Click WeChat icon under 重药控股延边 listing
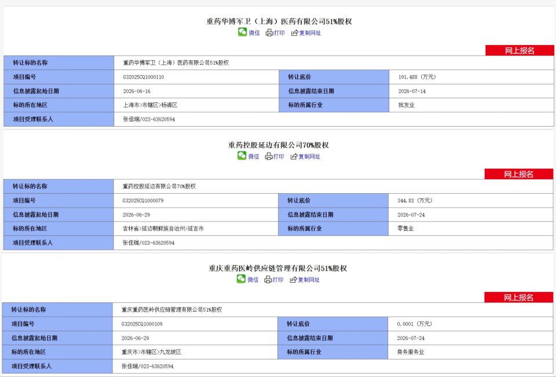Screen dimensions: 556x377 tap(242, 156)
